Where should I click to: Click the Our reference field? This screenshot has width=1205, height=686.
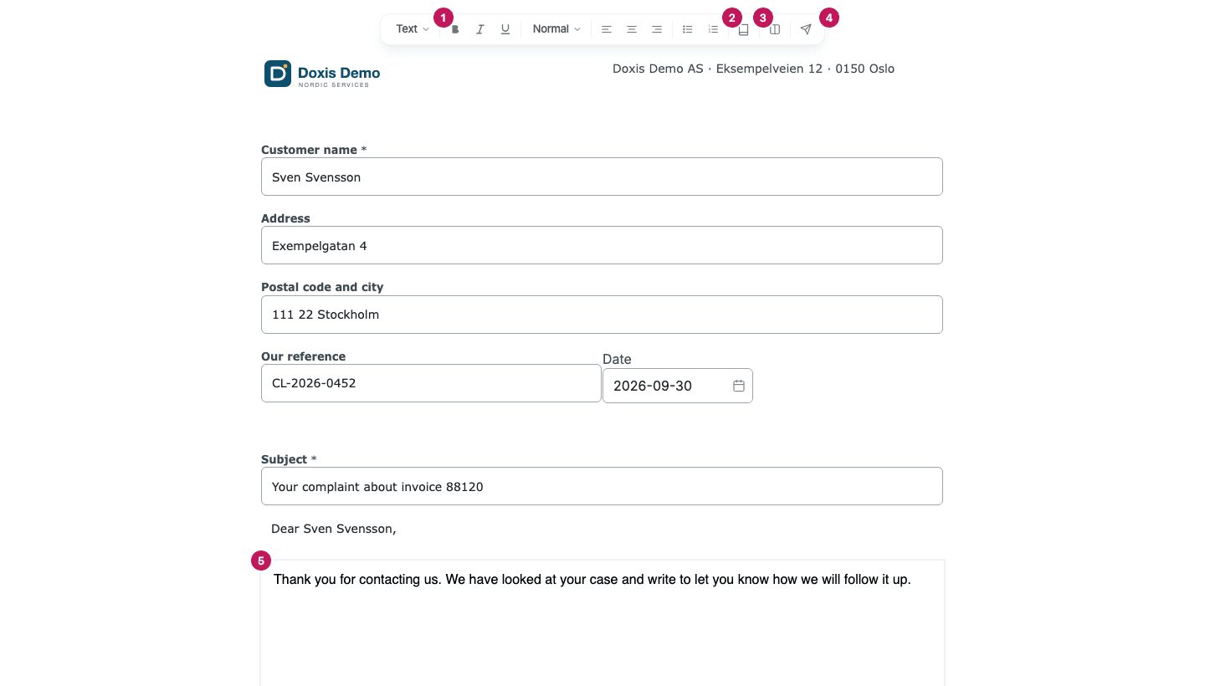(x=431, y=383)
